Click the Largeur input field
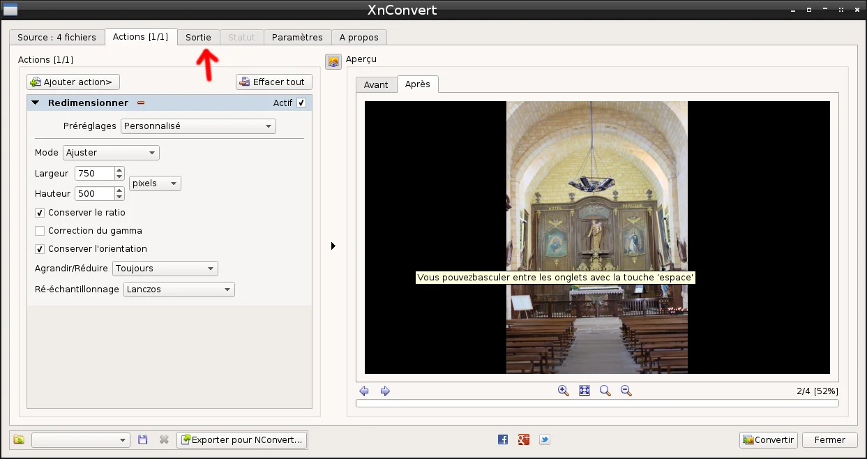 tap(95, 173)
